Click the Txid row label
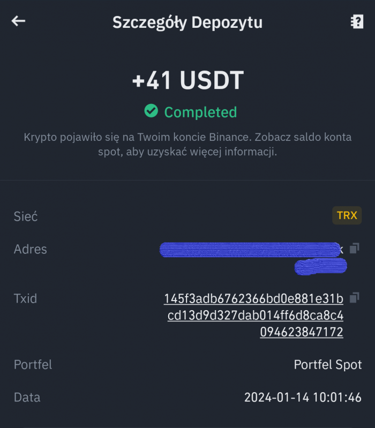Screen dimensions: 375x428 coord(25,298)
